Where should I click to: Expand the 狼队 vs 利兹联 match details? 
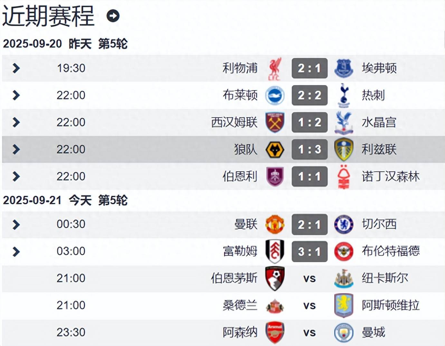[16, 149]
